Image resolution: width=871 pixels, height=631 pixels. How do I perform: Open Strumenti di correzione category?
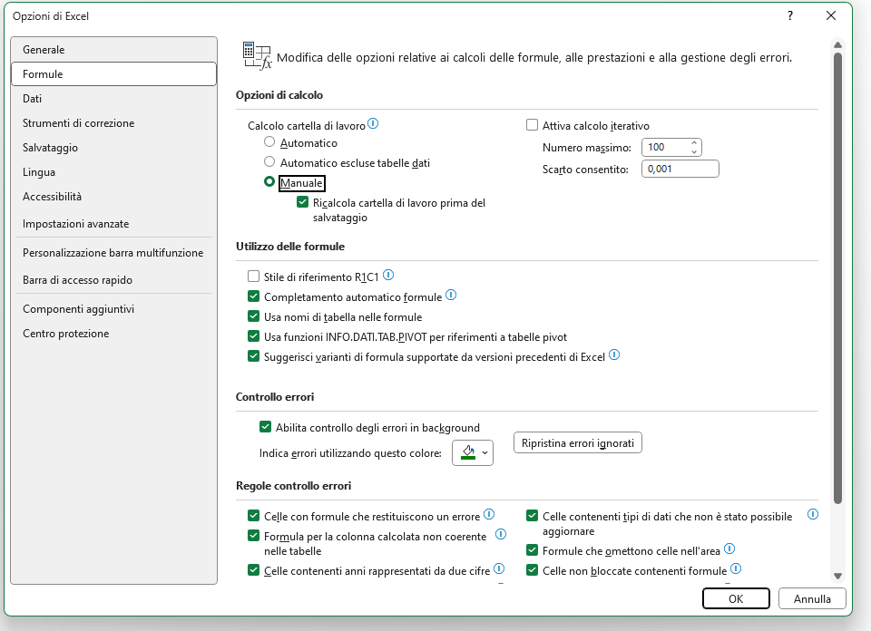pyautogui.click(x=114, y=122)
